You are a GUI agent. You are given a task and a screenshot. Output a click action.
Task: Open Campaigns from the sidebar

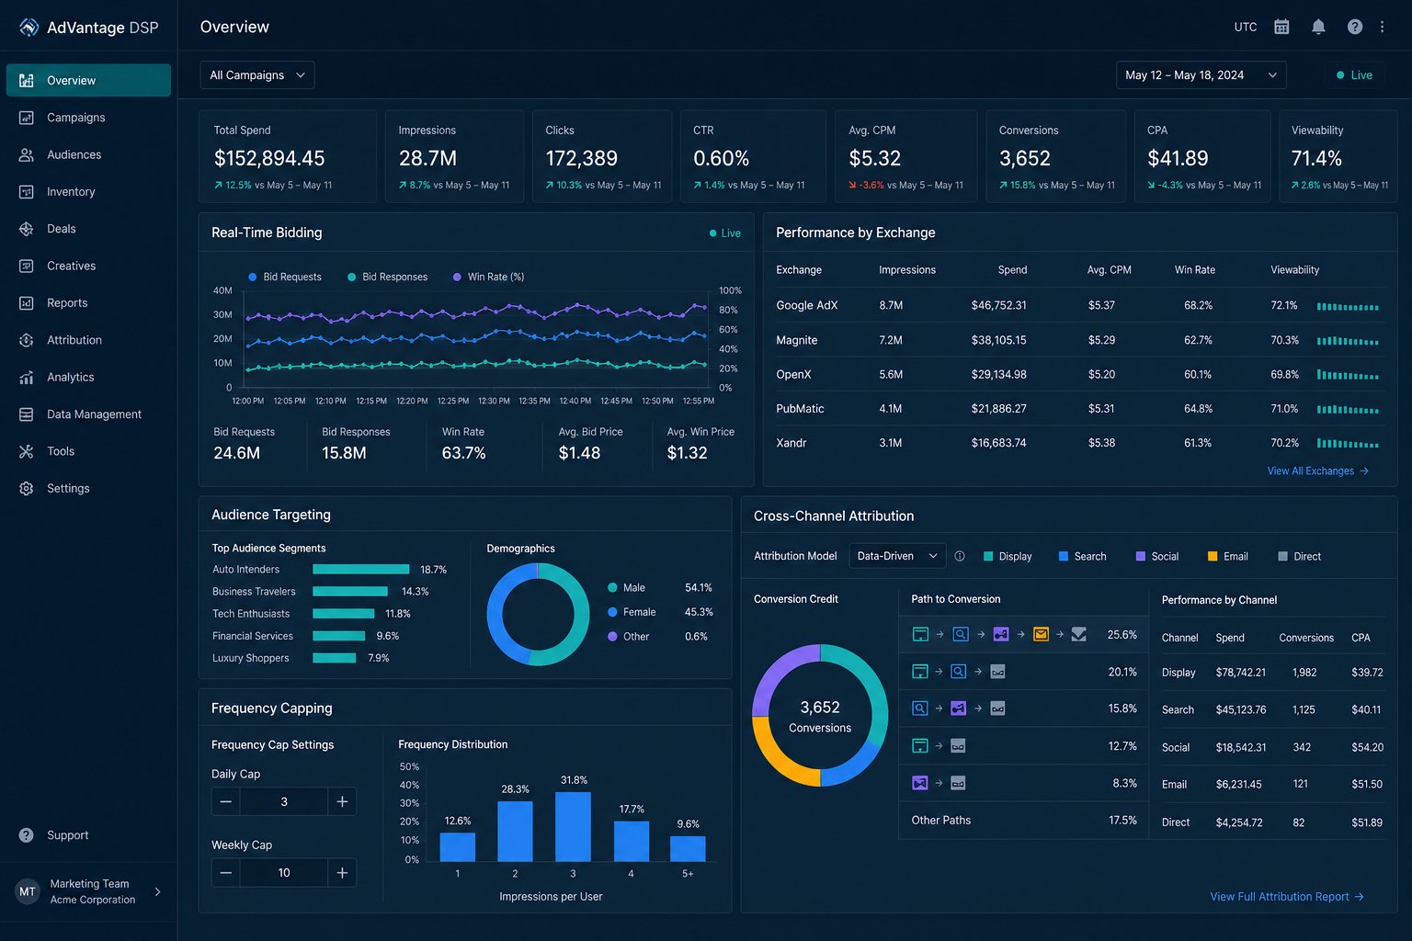coord(88,118)
